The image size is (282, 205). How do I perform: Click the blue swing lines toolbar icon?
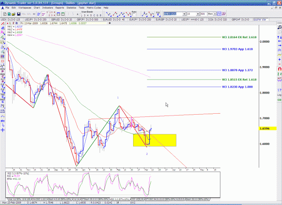(39, 14)
